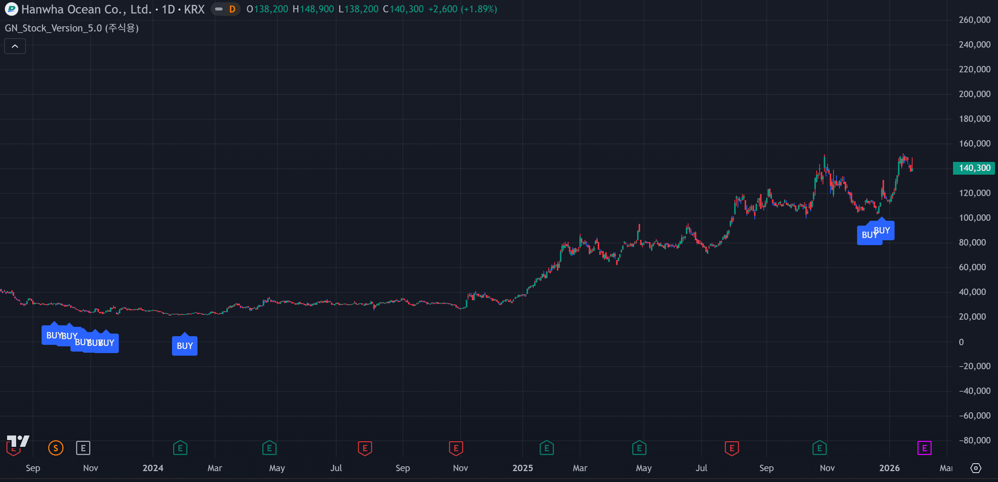The height and width of the screenshot is (482, 998).
Task: Click the green earnings marker near November 2025
Action: tap(819, 448)
